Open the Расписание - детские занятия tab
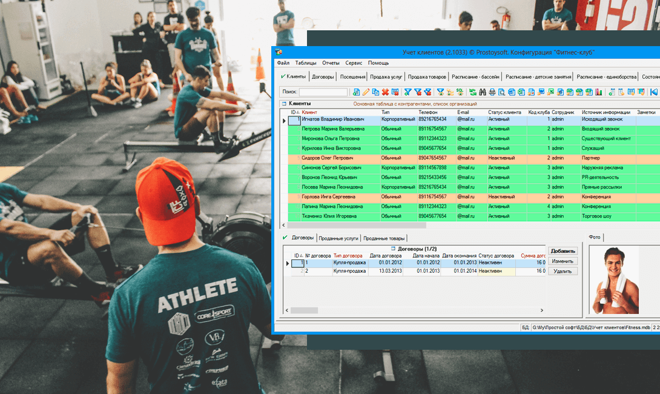The image size is (660, 394). (538, 77)
